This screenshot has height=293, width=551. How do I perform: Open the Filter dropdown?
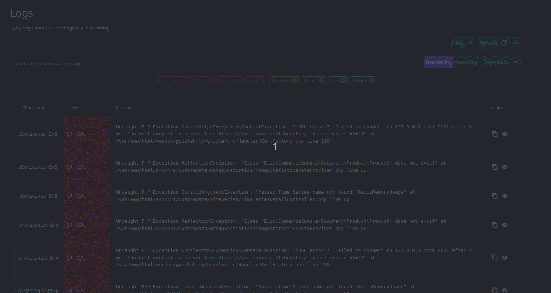pos(462,43)
